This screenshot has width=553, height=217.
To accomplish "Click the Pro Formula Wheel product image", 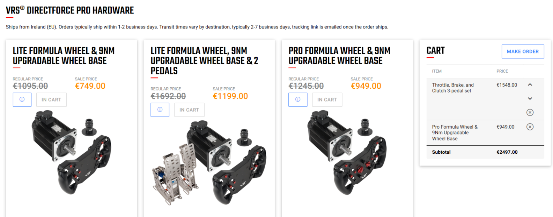I will (347, 151).
